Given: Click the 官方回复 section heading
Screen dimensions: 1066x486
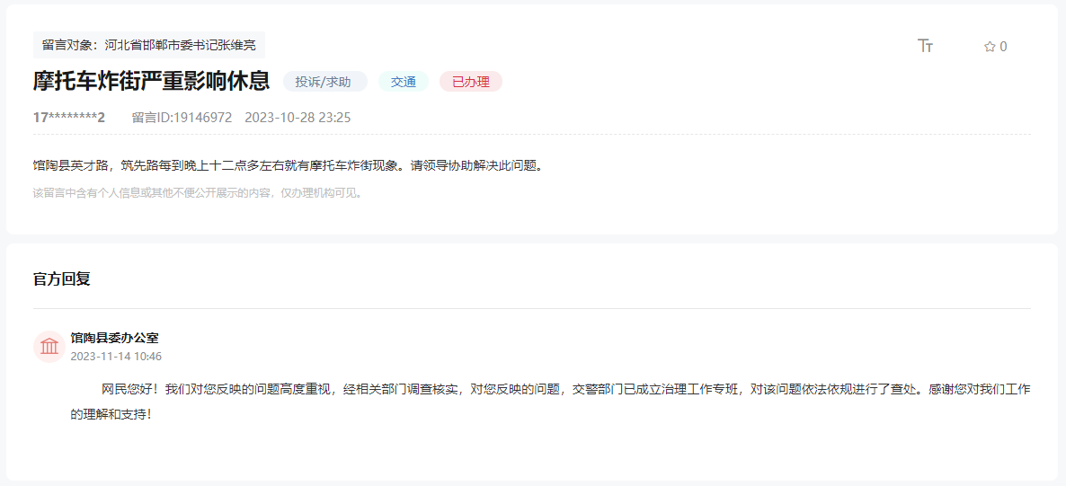Looking at the screenshot, I should [61, 278].
